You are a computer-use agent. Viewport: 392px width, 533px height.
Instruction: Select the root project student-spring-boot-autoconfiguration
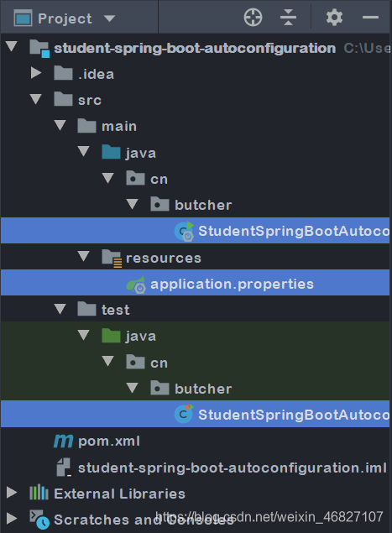pos(195,49)
